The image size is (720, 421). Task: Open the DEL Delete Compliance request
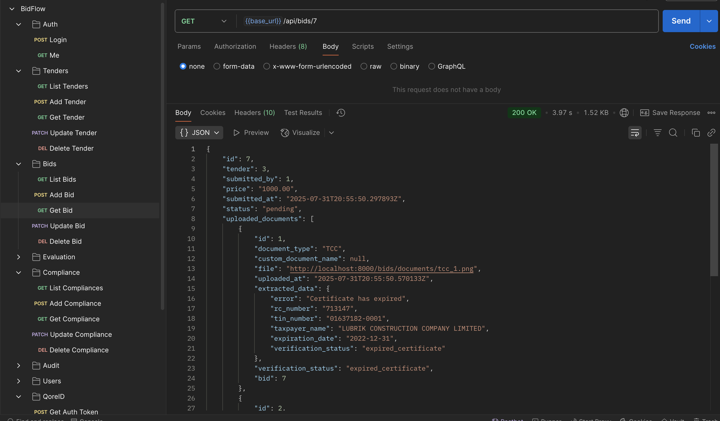(73, 350)
